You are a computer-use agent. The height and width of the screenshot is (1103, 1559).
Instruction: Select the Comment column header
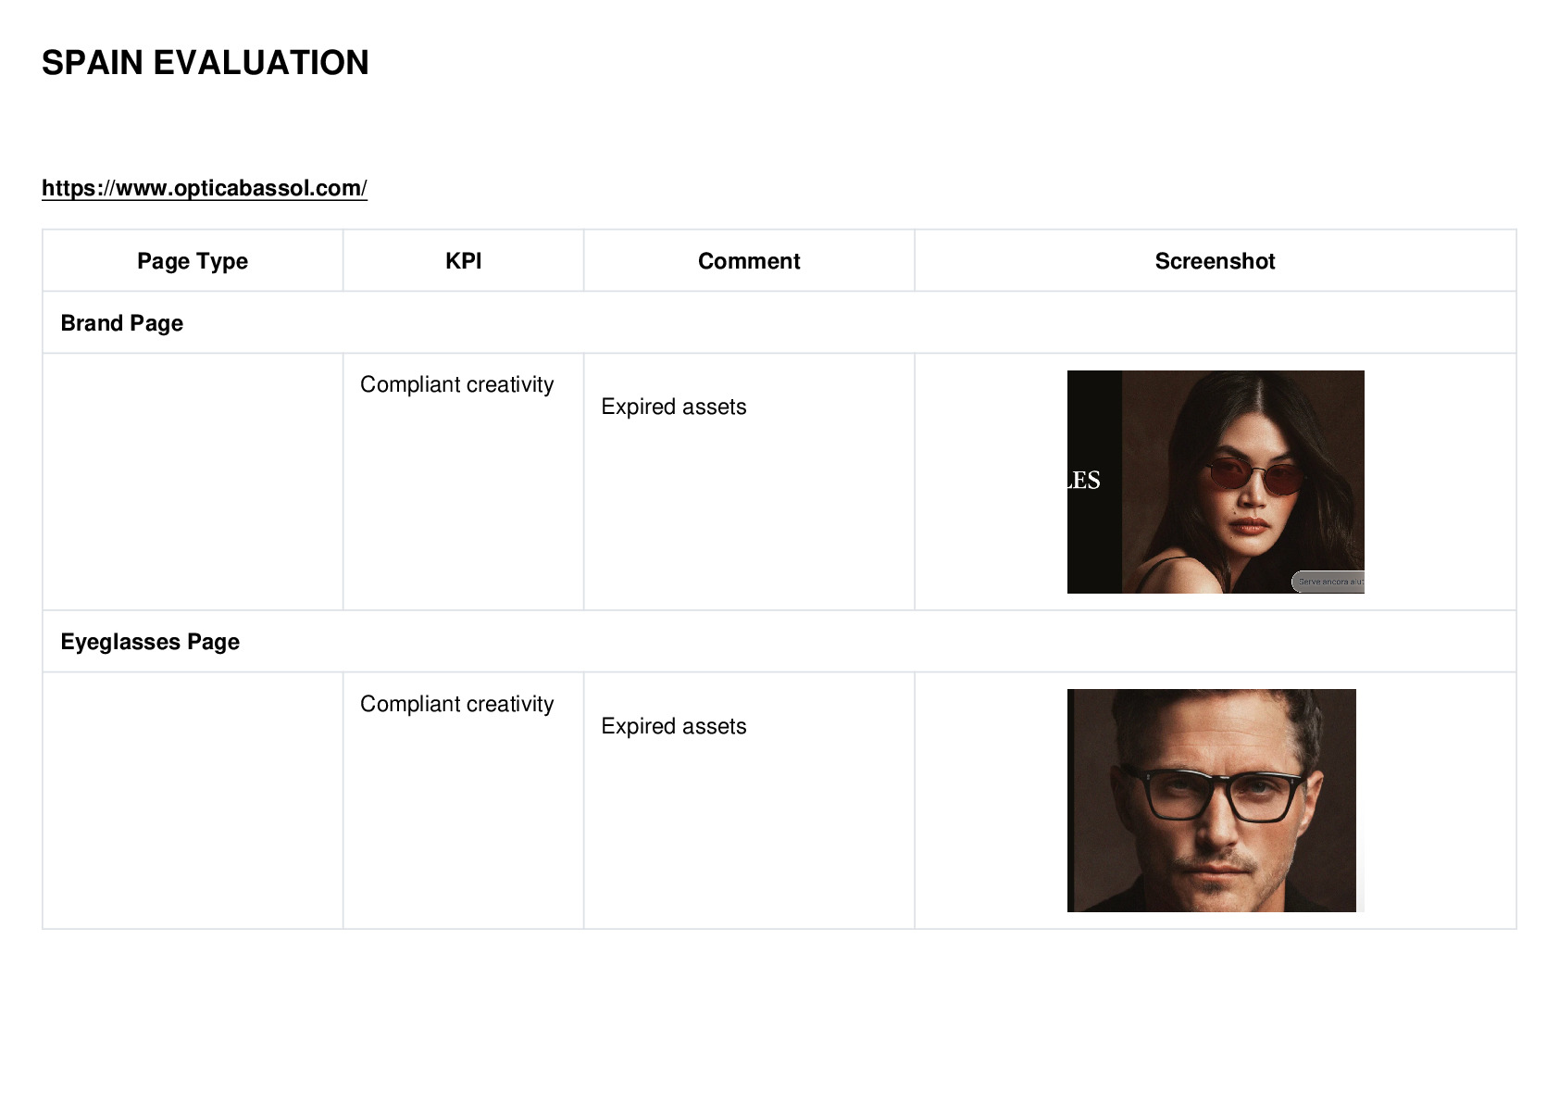[x=749, y=261]
